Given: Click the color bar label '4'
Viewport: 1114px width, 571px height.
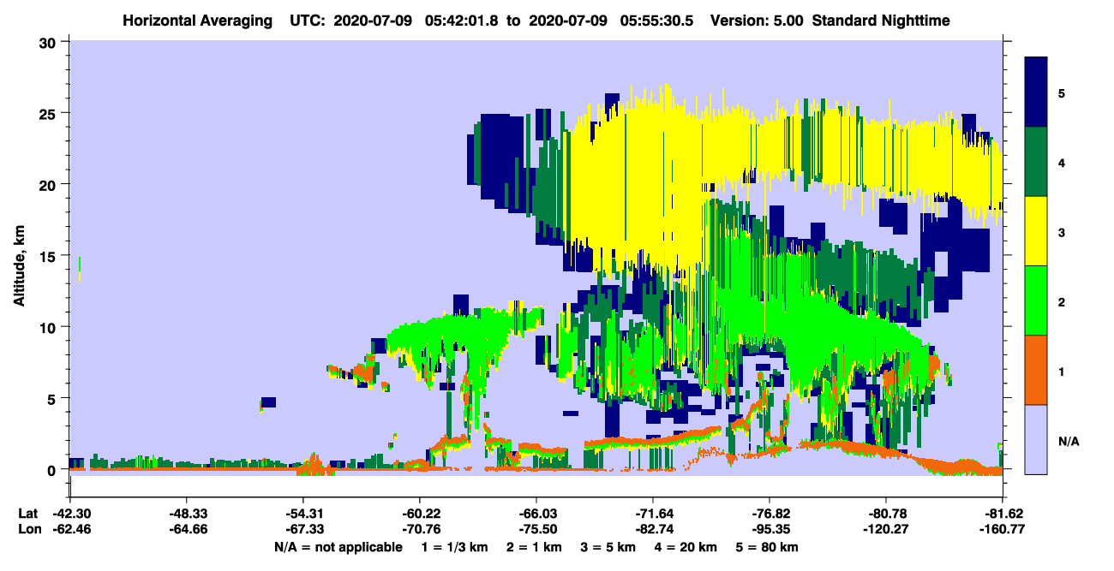Looking at the screenshot, I should click(1062, 162).
